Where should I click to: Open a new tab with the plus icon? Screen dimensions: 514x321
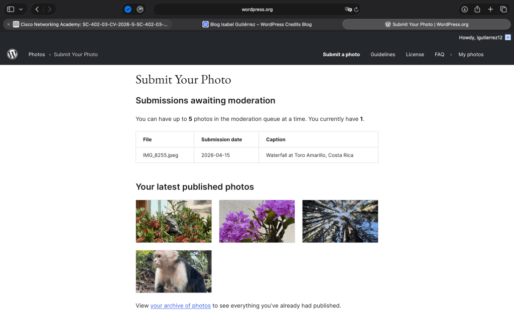(490, 9)
